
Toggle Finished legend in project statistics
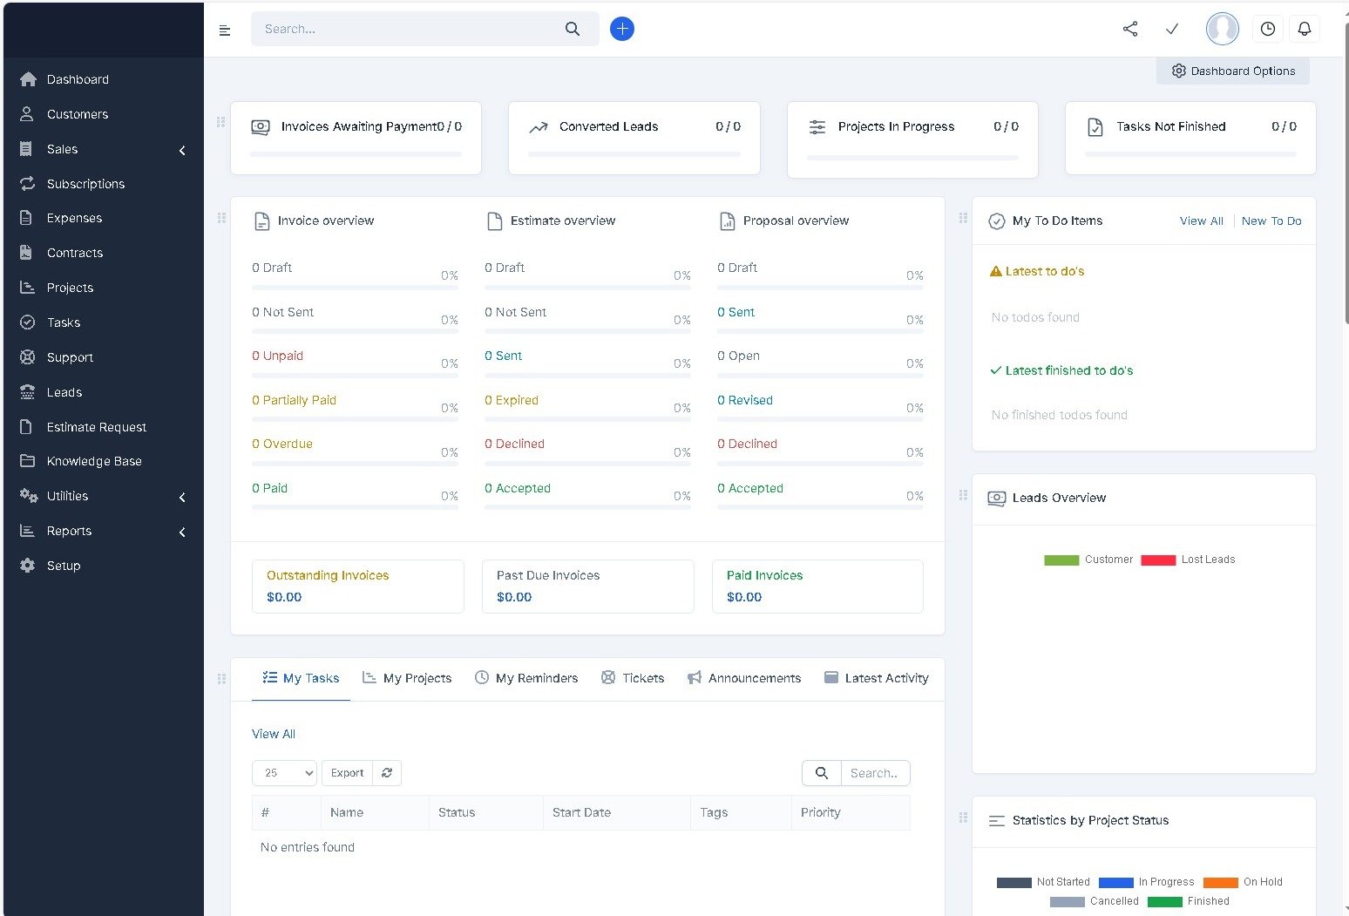tap(1189, 901)
